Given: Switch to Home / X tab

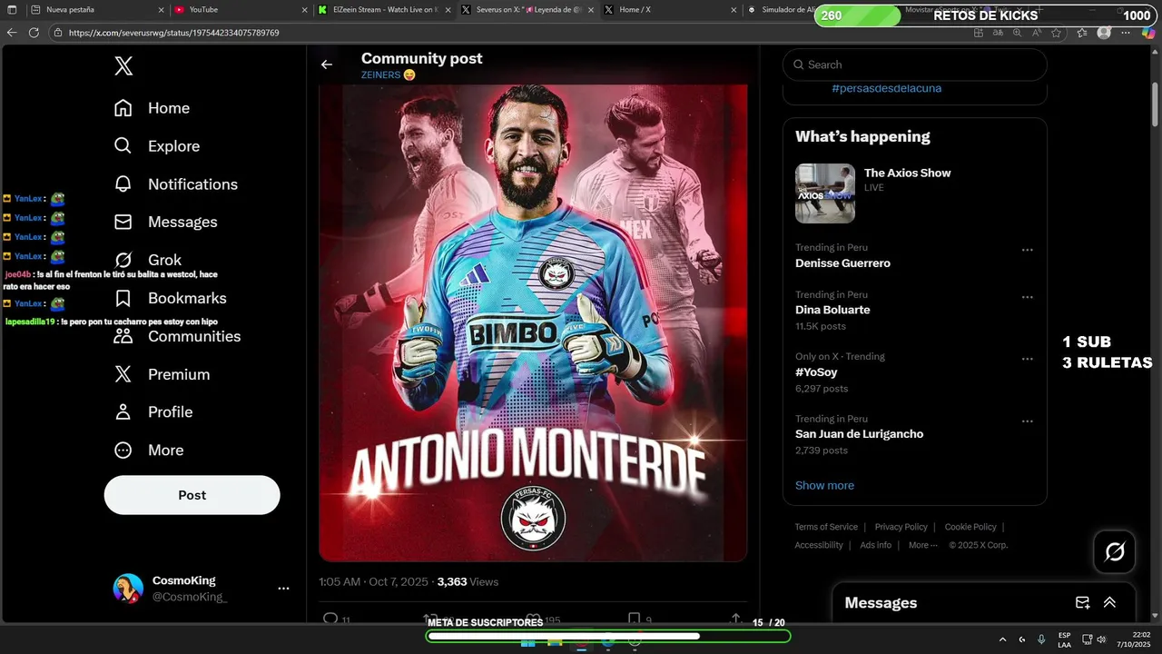Looking at the screenshot, I should [x=670, y=10].
